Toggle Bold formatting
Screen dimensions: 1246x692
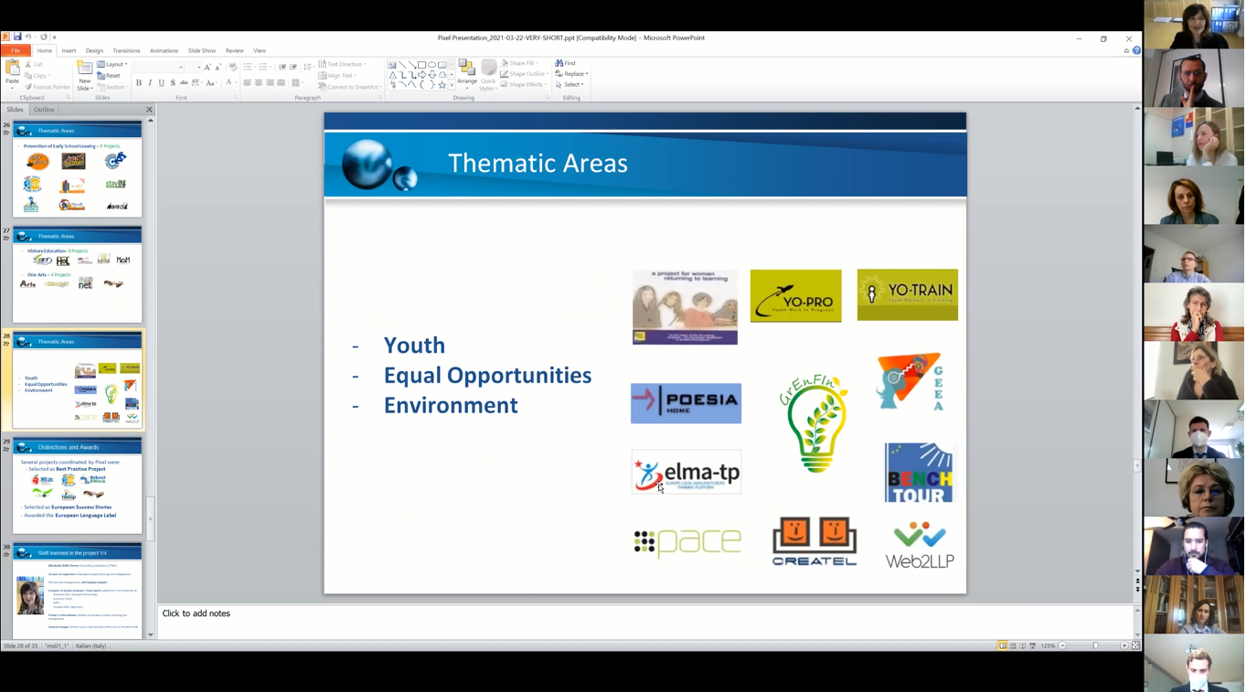(x=139, y=83)
